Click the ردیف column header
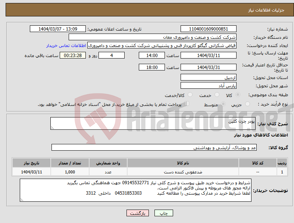 click(x=282, y=163)
